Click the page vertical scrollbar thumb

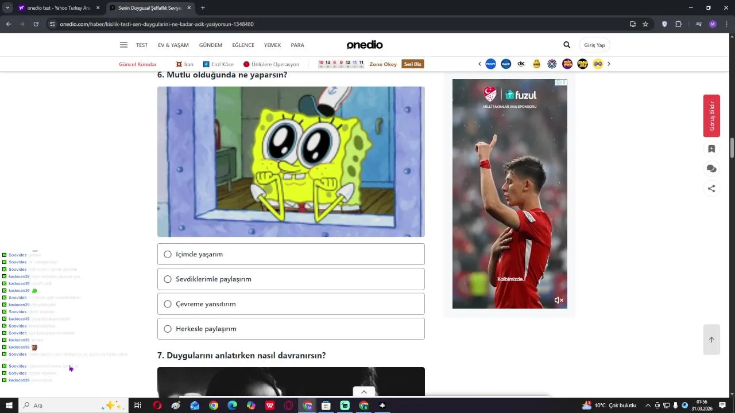point(732,147)
